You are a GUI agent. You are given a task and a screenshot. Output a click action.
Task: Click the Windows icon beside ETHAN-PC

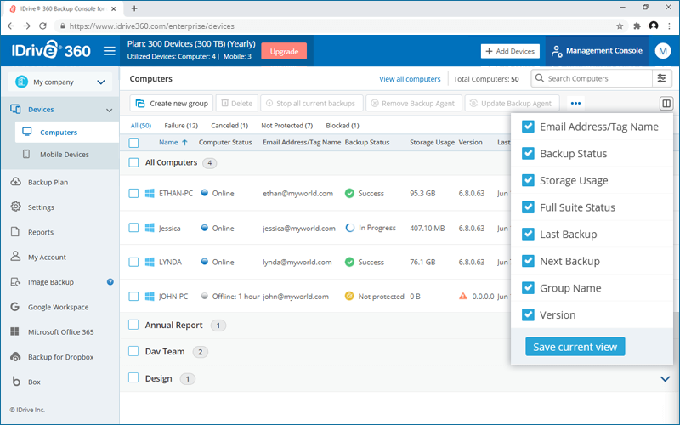150,194
